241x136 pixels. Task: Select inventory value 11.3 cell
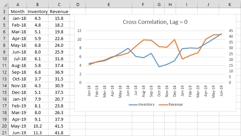pos(37,133)
